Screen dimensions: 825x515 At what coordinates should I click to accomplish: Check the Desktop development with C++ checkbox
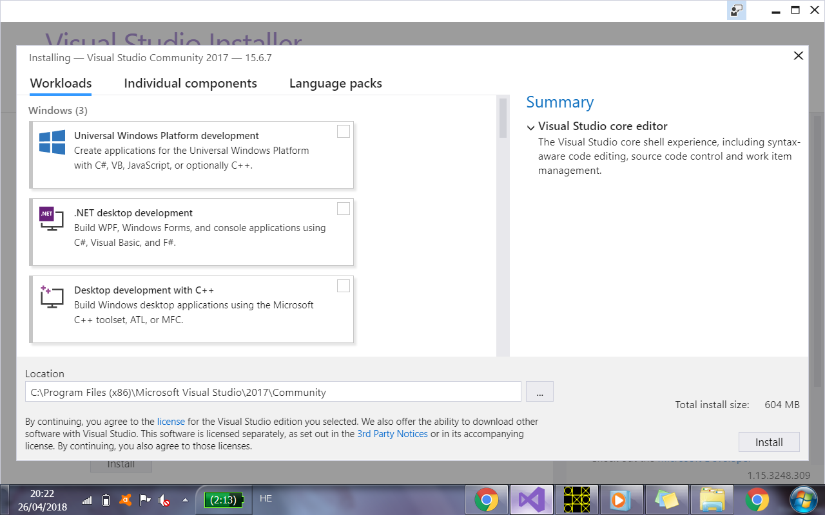[344, 286]
